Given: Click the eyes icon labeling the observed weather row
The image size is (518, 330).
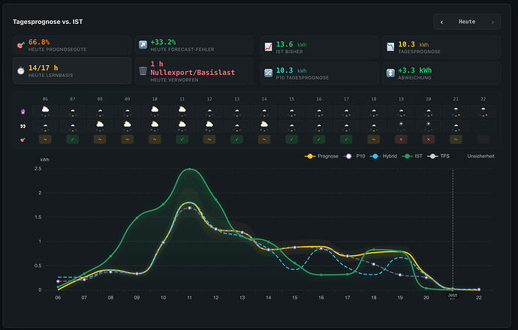Looking at the screenshot, I should coord(23,126).
